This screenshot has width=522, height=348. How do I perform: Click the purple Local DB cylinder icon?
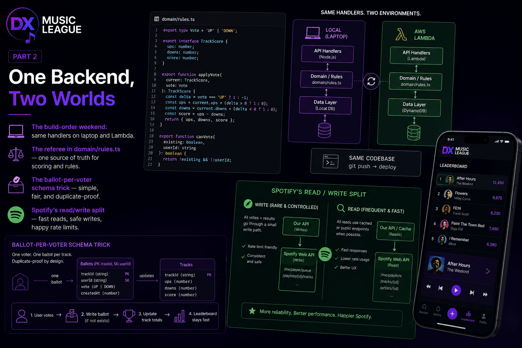click(x=324, y=130)
